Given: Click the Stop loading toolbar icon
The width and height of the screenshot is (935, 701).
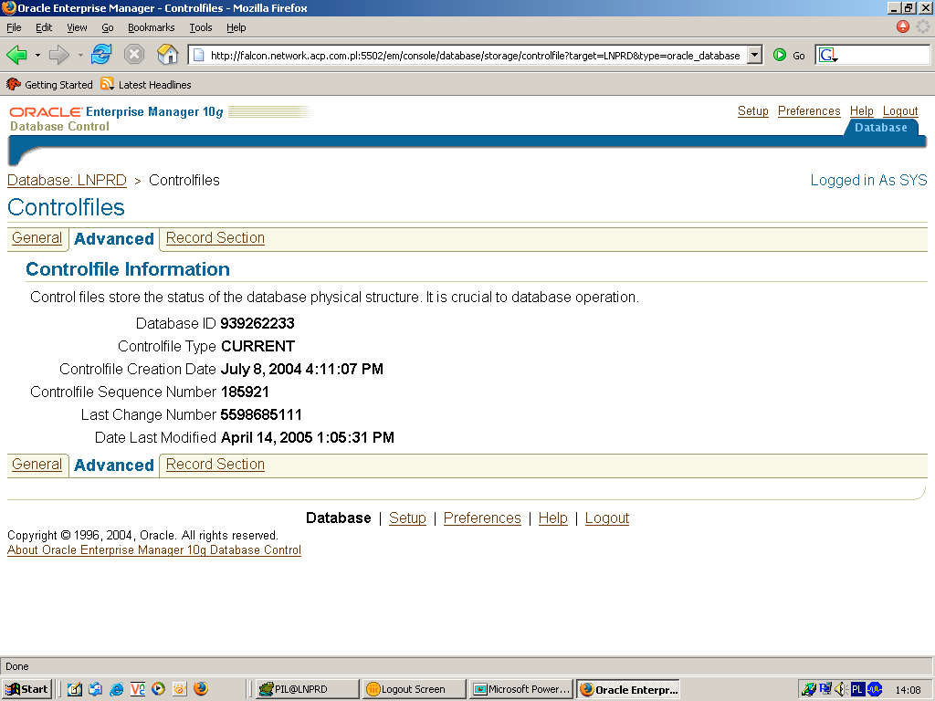Looking at the screenshot, I should click(x=134, y=55).
